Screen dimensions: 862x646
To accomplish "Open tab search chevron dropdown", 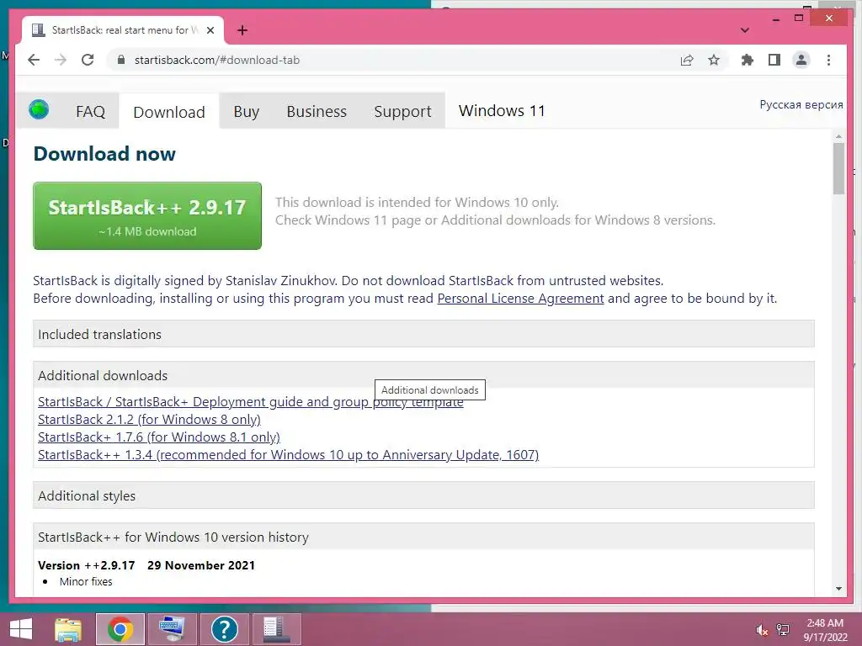I will [x=745, y=30].
